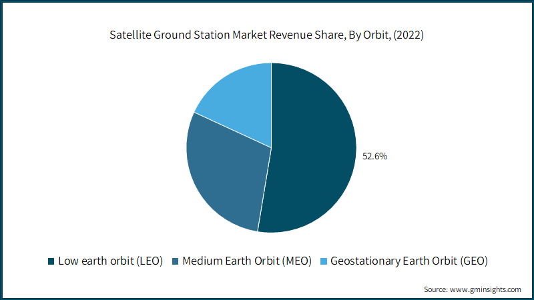Click the 'Medium Earth Orbit (MEO)' legend label
This screenshot has width=534, height=300.
pos(247,261)
